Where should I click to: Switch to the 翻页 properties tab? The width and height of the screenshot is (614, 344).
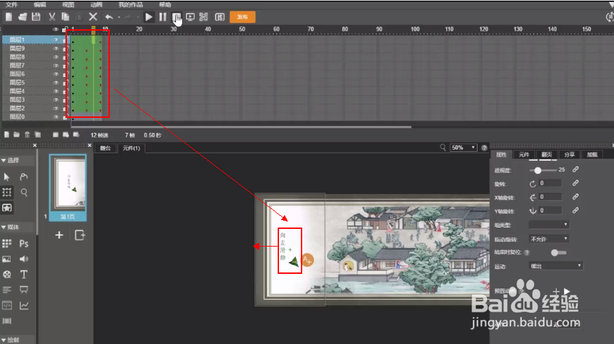(546, 155)
